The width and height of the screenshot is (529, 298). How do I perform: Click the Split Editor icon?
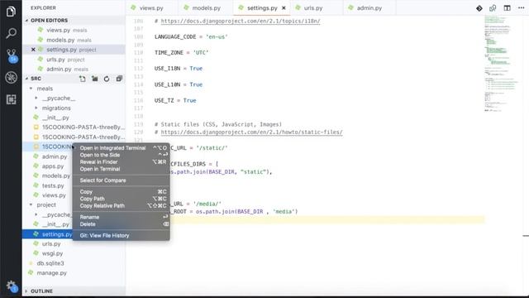point(507,8)
